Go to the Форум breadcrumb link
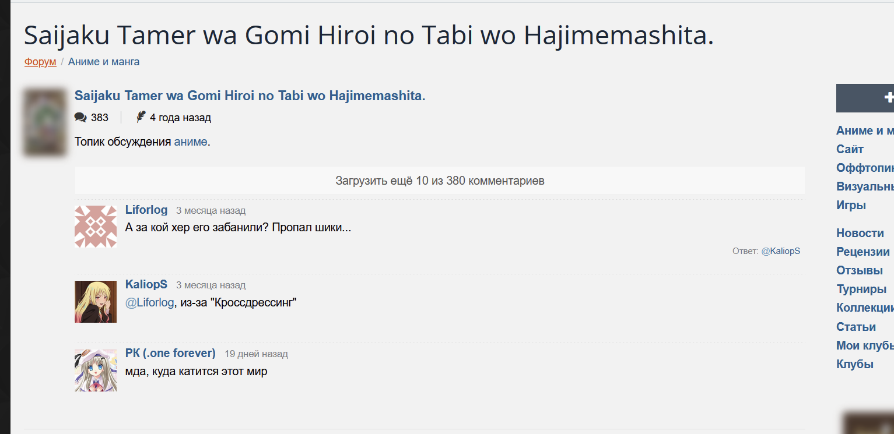Viewport: 894px width, 434px height. pos(40,62)
